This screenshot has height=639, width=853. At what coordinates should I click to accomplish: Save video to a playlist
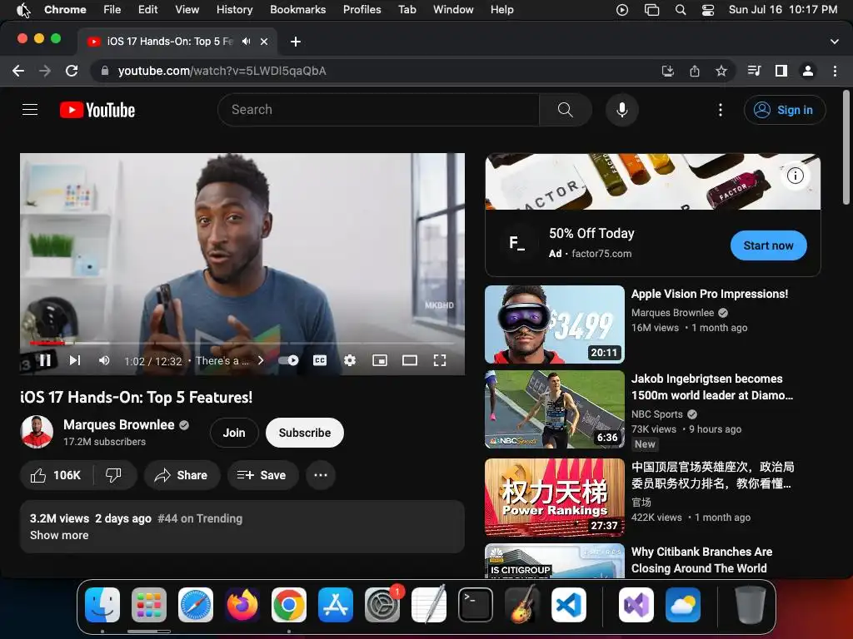pos(262,475)
